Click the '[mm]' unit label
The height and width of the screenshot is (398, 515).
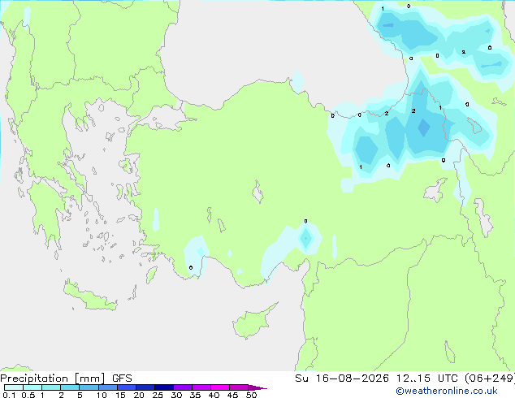click(89, 379)
